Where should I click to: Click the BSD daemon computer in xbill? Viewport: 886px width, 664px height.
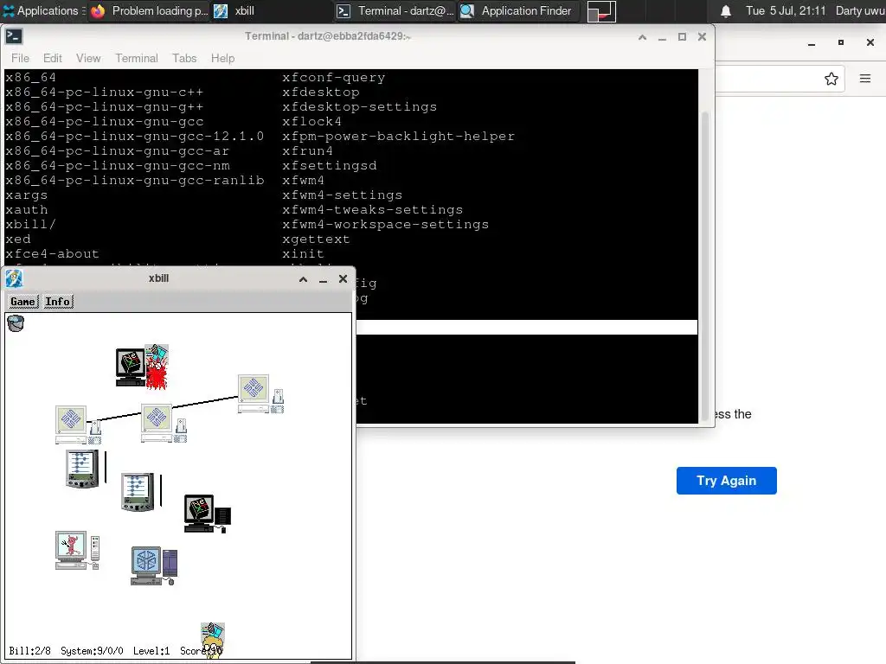pyautogui.click(x=77, y=551)
